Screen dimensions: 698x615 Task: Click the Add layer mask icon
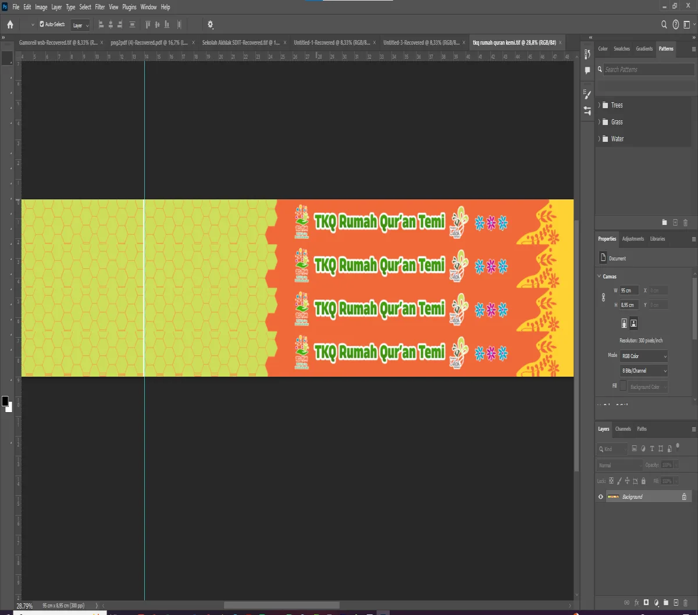pos(646,603)
